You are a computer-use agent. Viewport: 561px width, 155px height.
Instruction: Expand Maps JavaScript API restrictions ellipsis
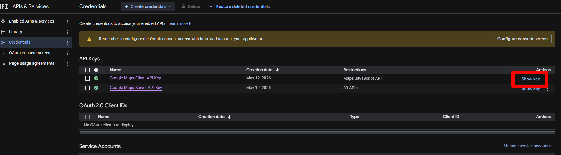386,79
